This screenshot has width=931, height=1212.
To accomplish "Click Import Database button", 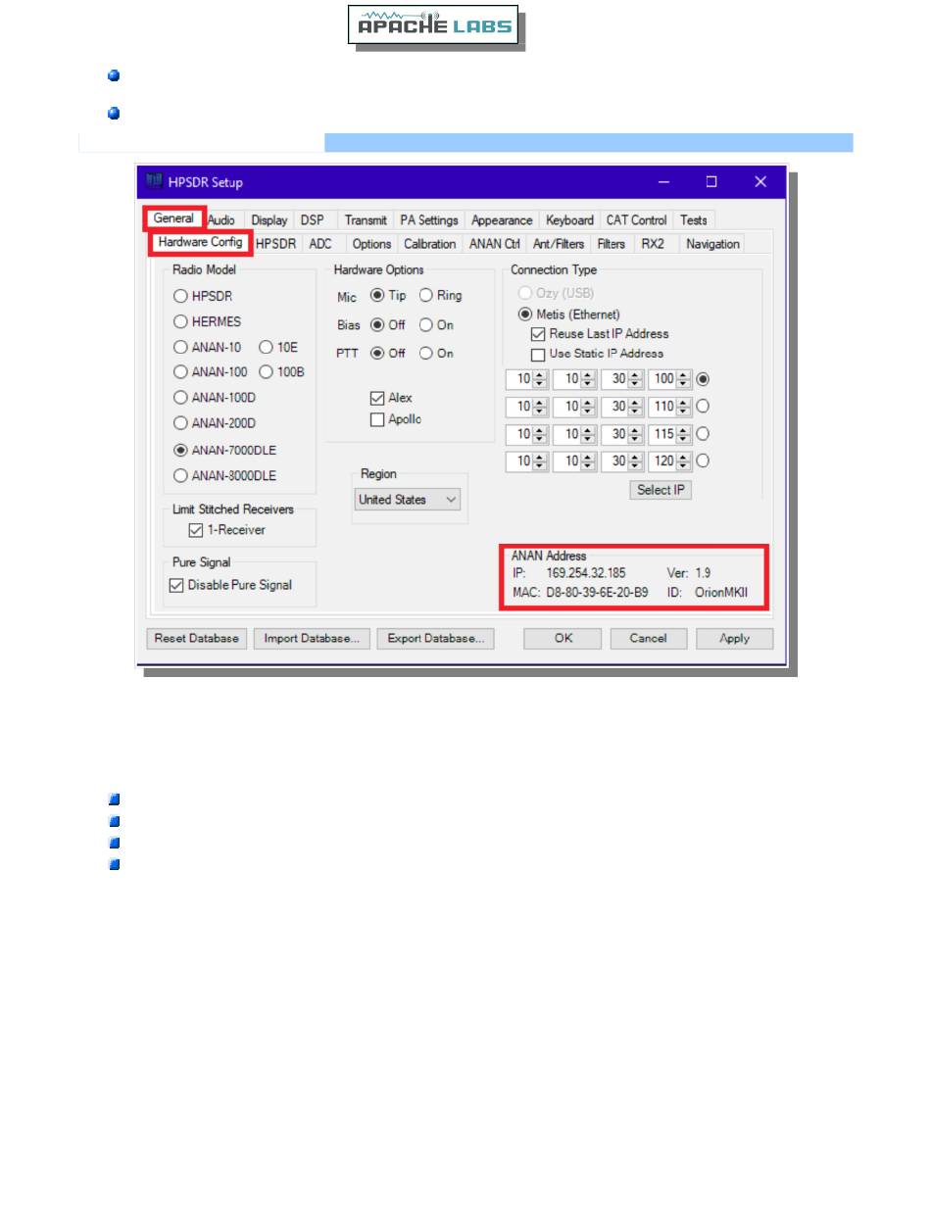I will click(313, 639).
